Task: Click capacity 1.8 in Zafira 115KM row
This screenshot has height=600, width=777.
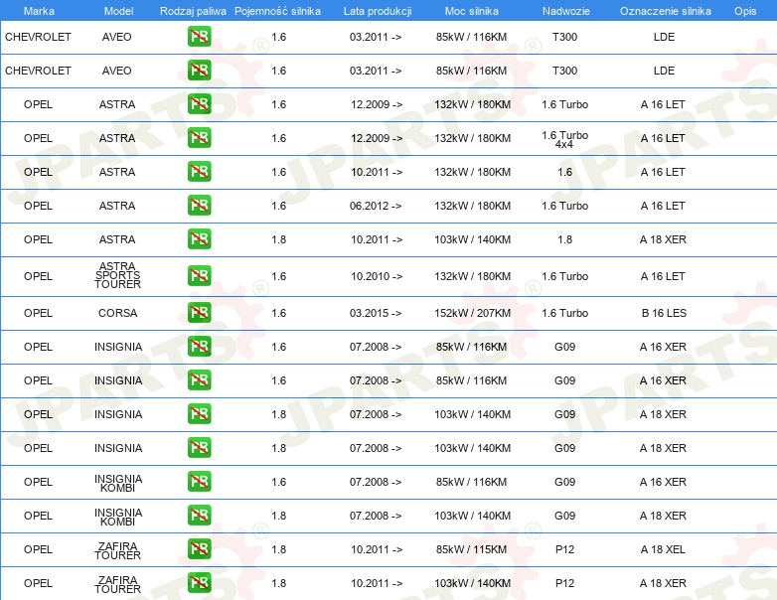Action: pos(278,549)
